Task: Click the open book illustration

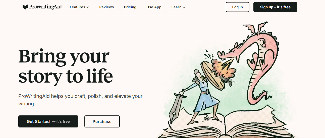Action: pyautogui.click(x=226, y=125)
